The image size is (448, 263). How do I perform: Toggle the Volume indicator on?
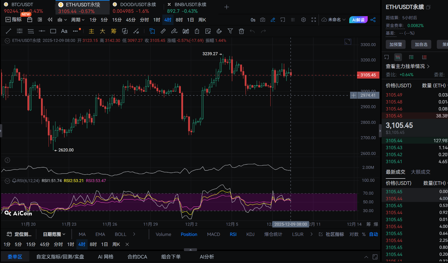tap(163, 234)
